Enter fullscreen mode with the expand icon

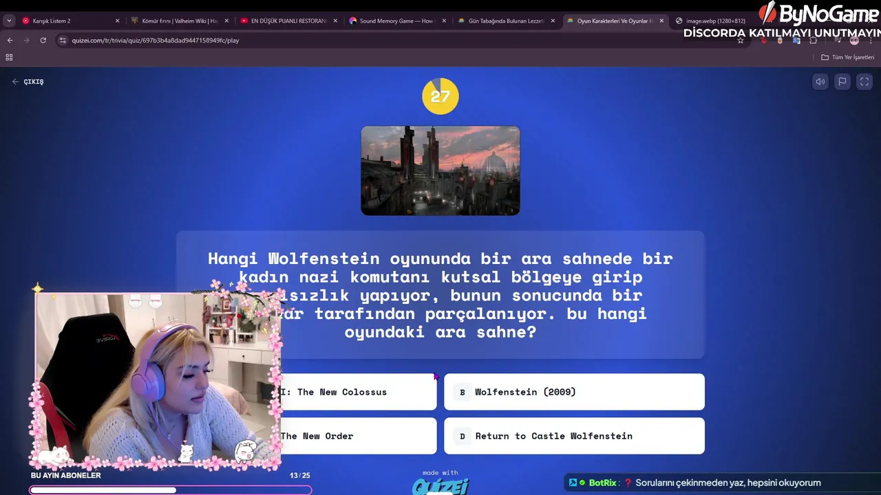[864, 82]
